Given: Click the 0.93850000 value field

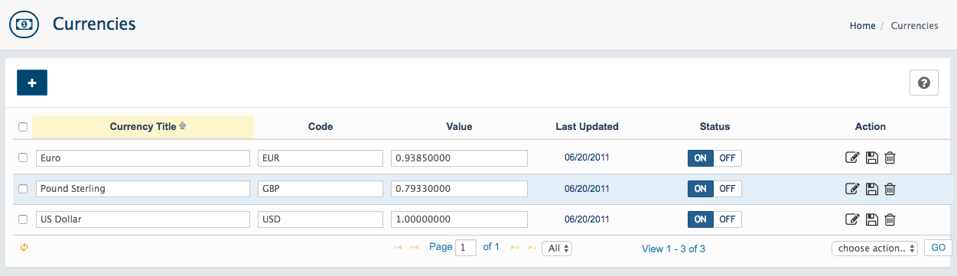Looking at the screenshot, I should (459, 157).
